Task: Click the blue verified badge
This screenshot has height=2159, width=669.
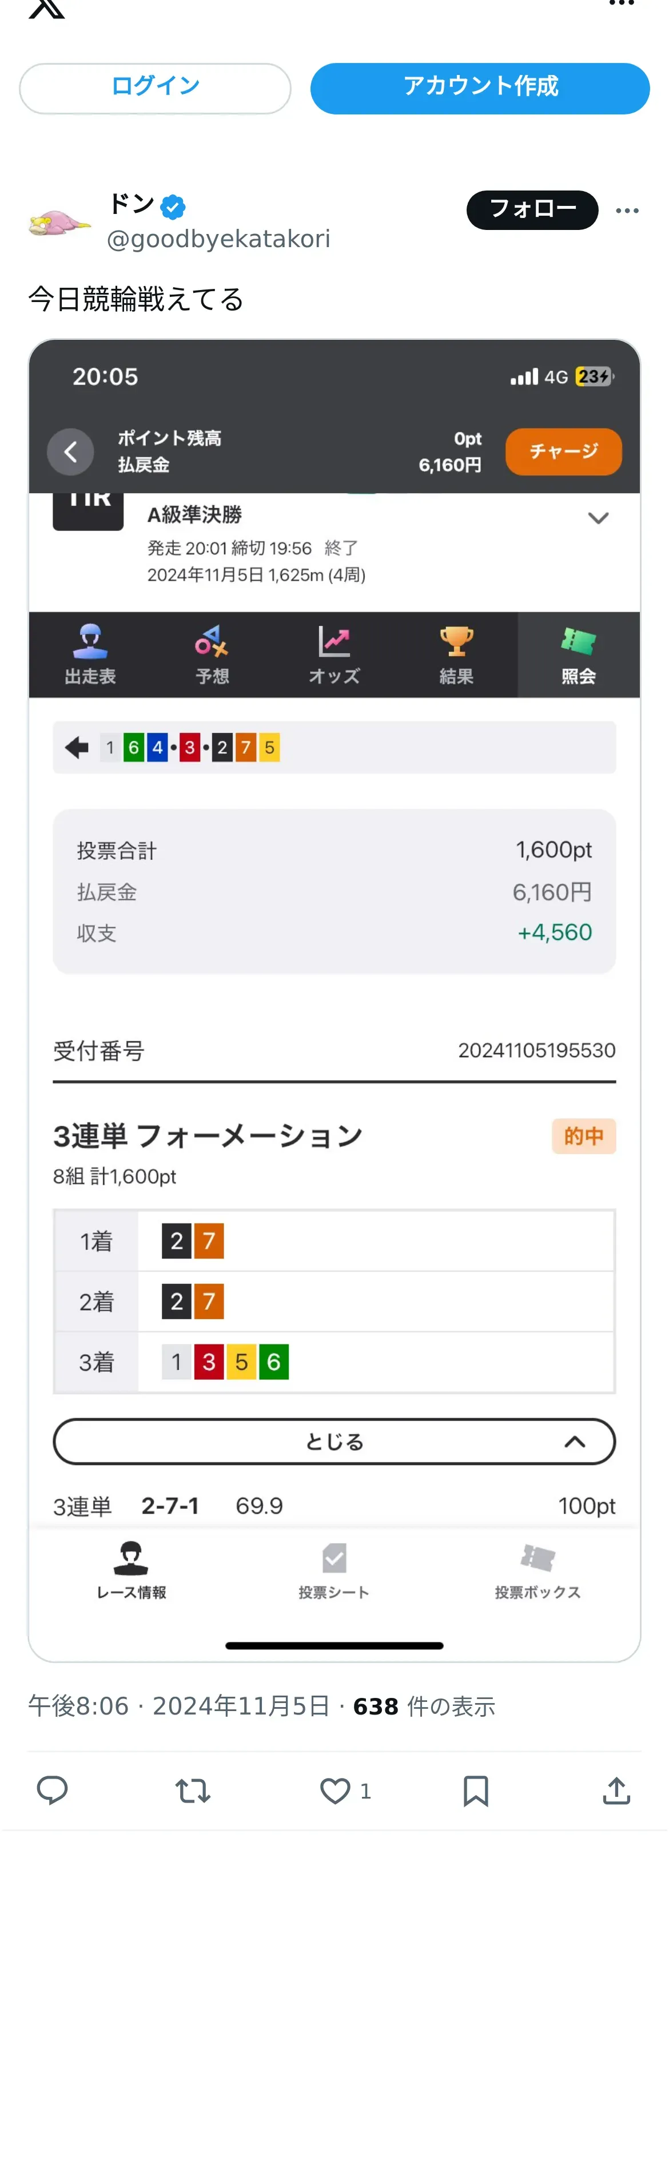Action: [173, 206]
